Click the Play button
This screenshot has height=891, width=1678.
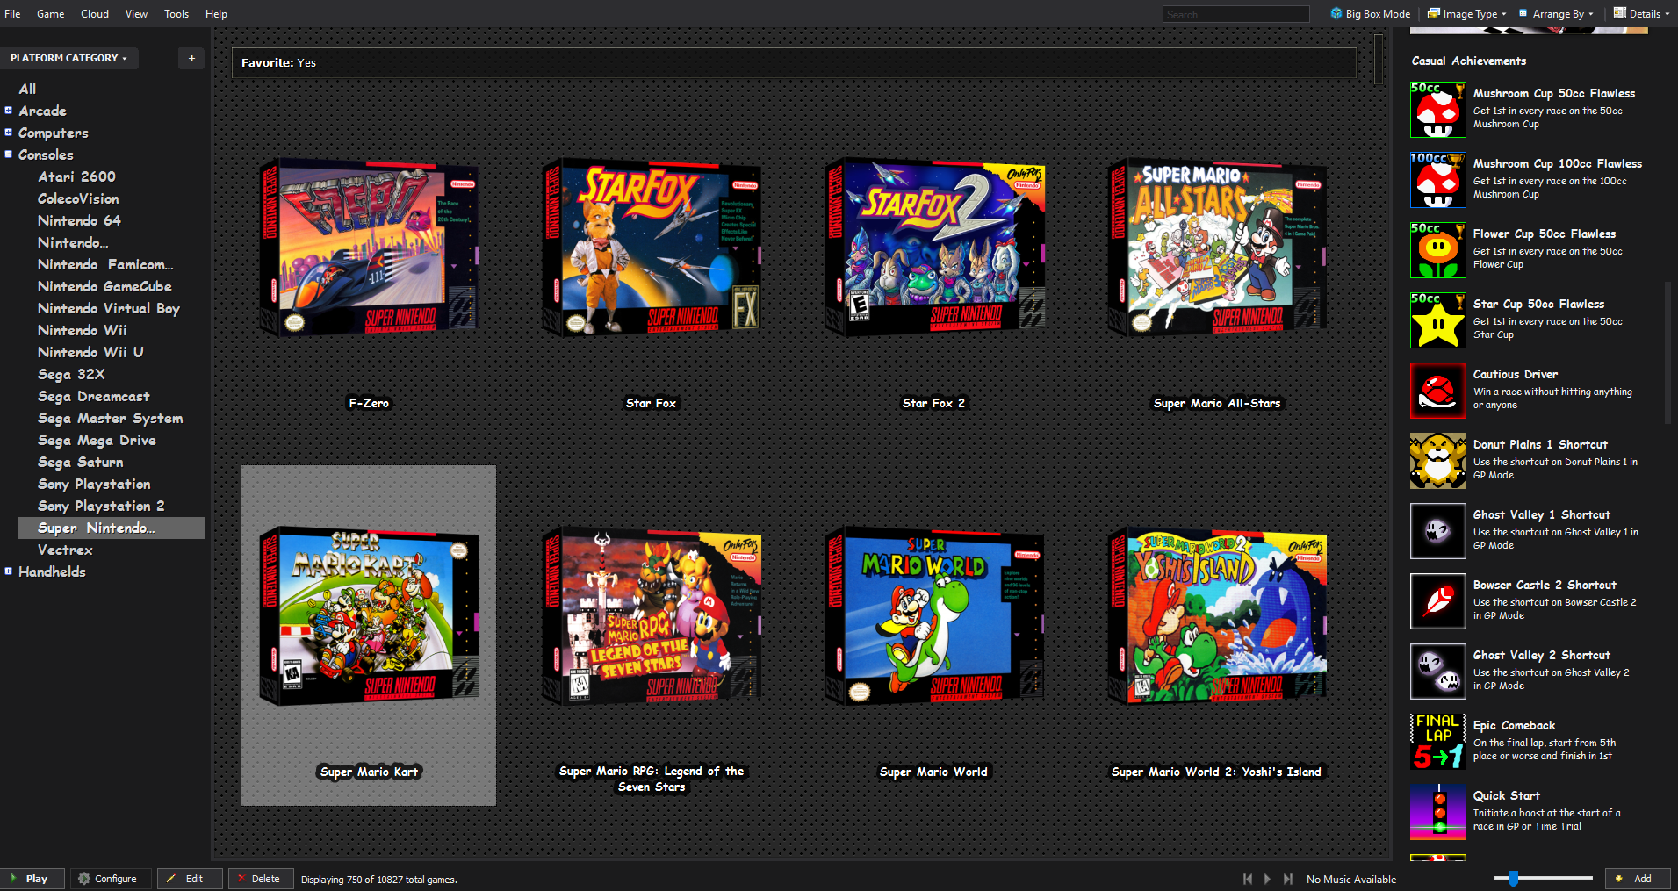coord(32,879)
